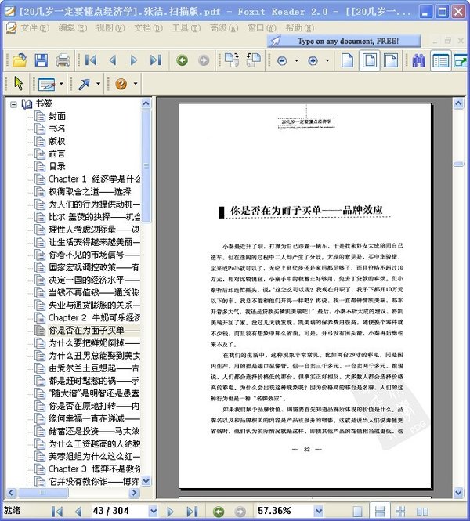
Task: Collapse the 书签 bookmarks tree root
Action: point(13,105)
